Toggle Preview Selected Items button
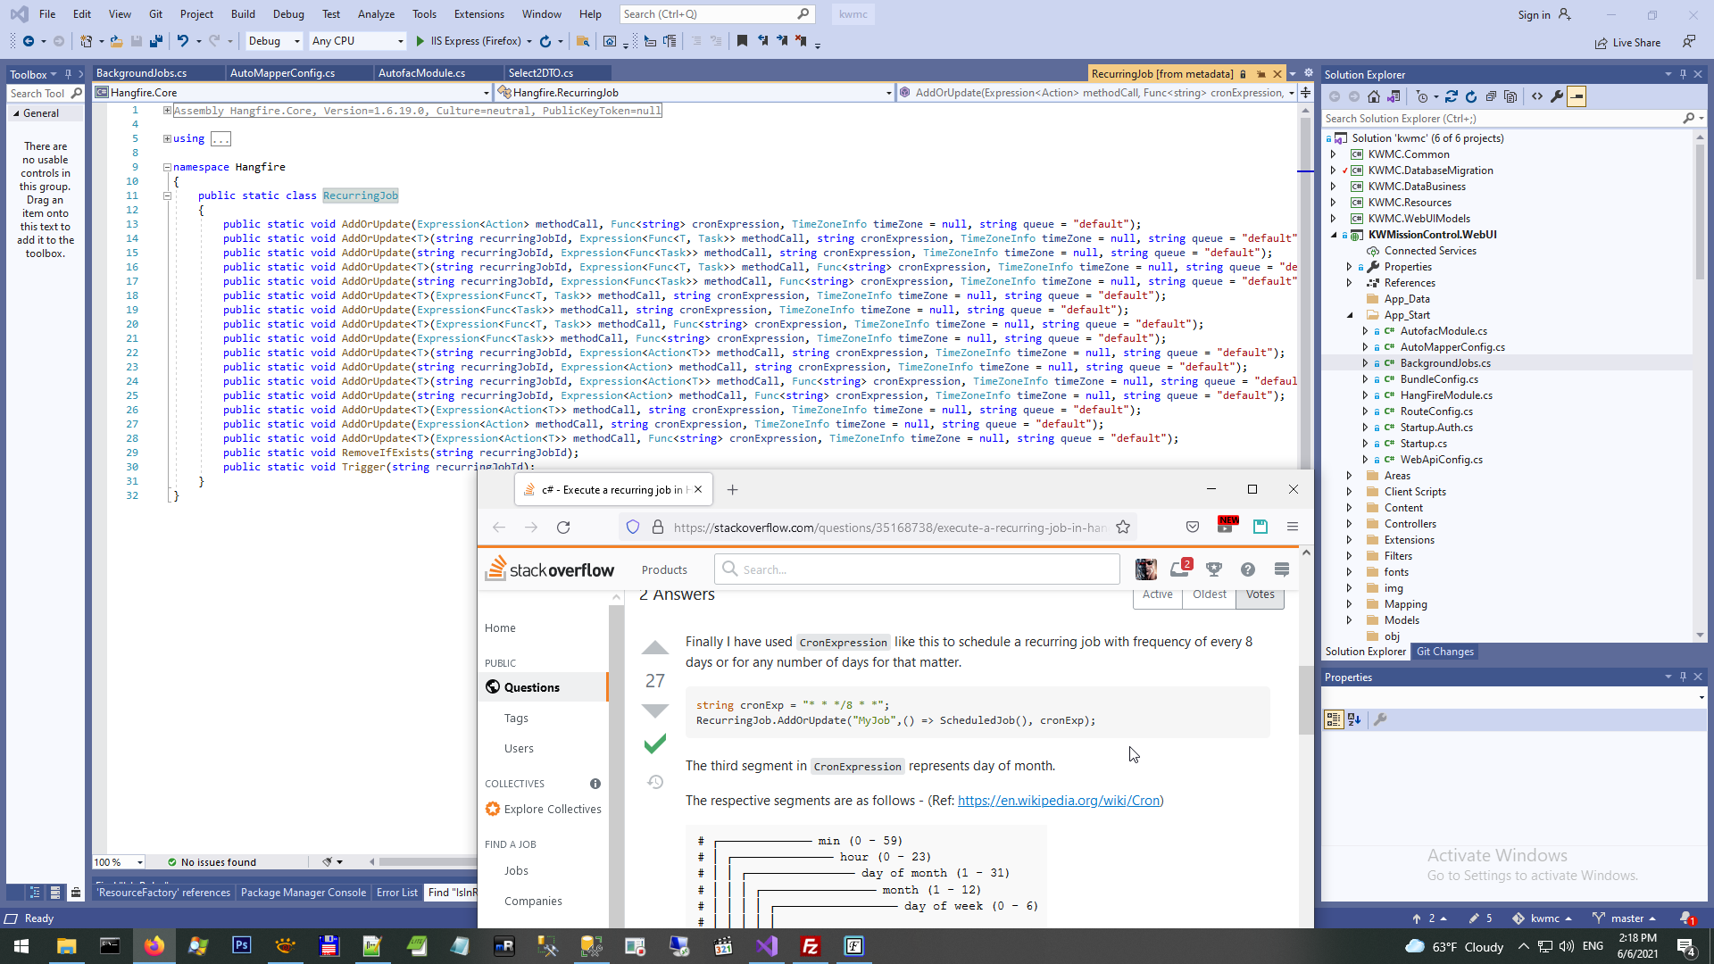The height and width of the screenshot is (964, 1714). [1577, 96]
